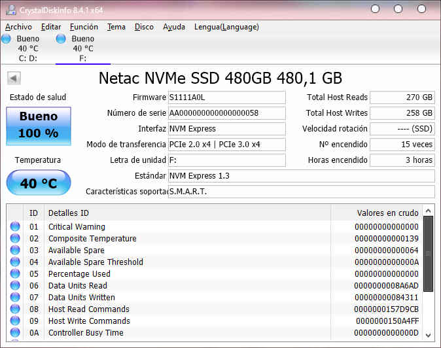This screenshot has height=348, width=441.
Task: Click status orb for Host Read Commands row
Action: (x=15, y=309)
